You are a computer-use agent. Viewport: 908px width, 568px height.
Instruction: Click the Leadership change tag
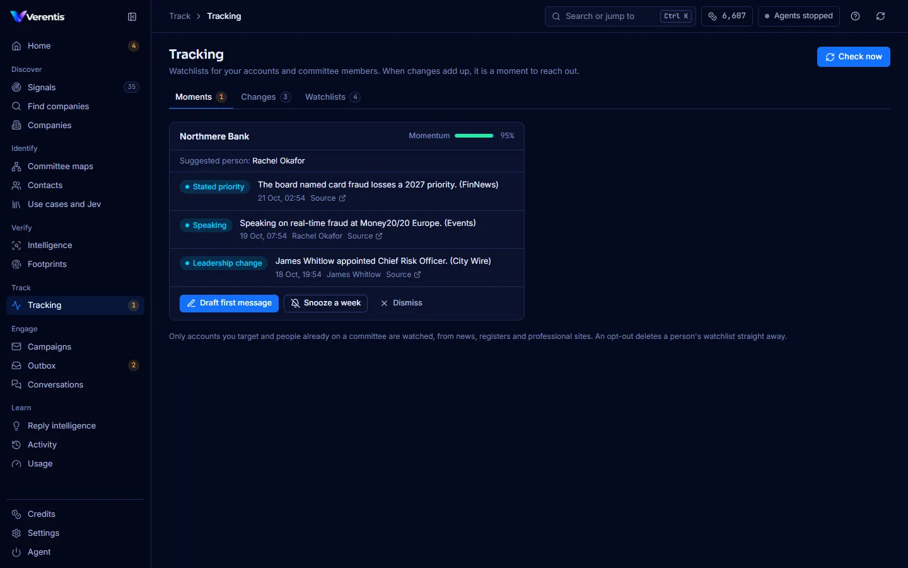(224, 263)
